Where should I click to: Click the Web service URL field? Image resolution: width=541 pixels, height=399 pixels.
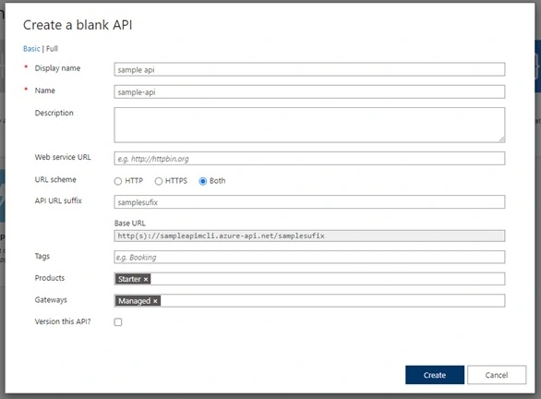pos(309,159)
